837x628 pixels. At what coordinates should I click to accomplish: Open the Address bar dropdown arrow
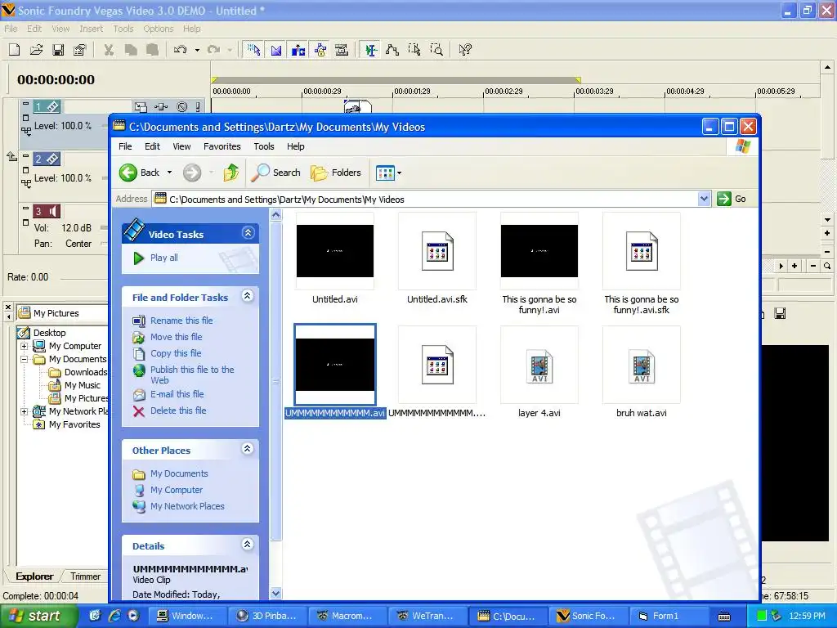click(x=704, y=199)
